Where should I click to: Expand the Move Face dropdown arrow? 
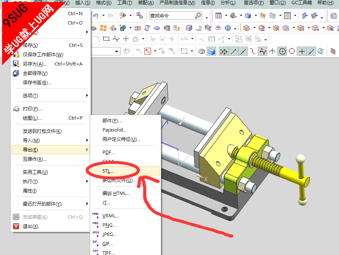[x=254, y=28]
